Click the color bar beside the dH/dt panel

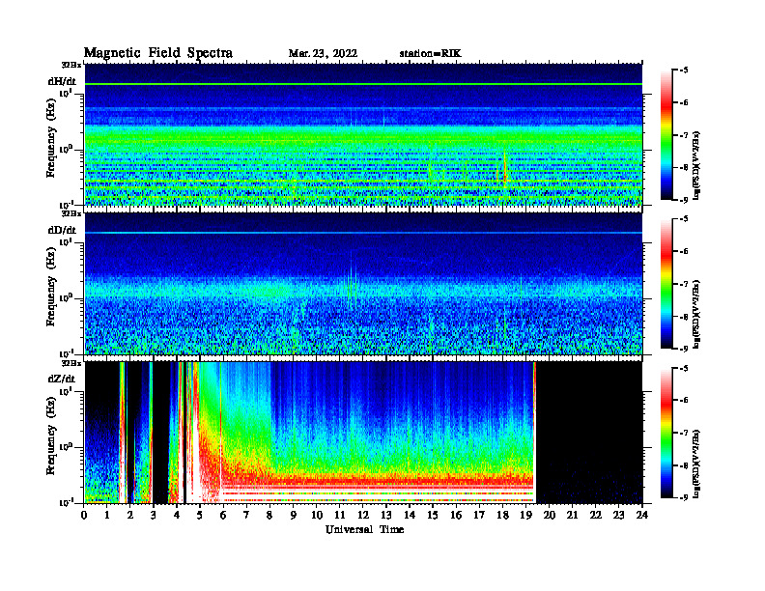coord(666,135)
